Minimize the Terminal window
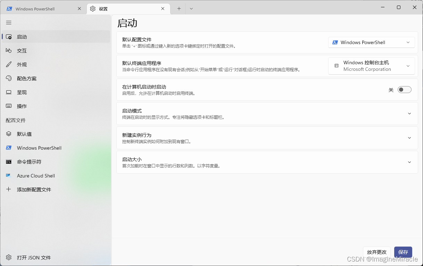Screen dimensions: 423x266 tap(383, 7)
